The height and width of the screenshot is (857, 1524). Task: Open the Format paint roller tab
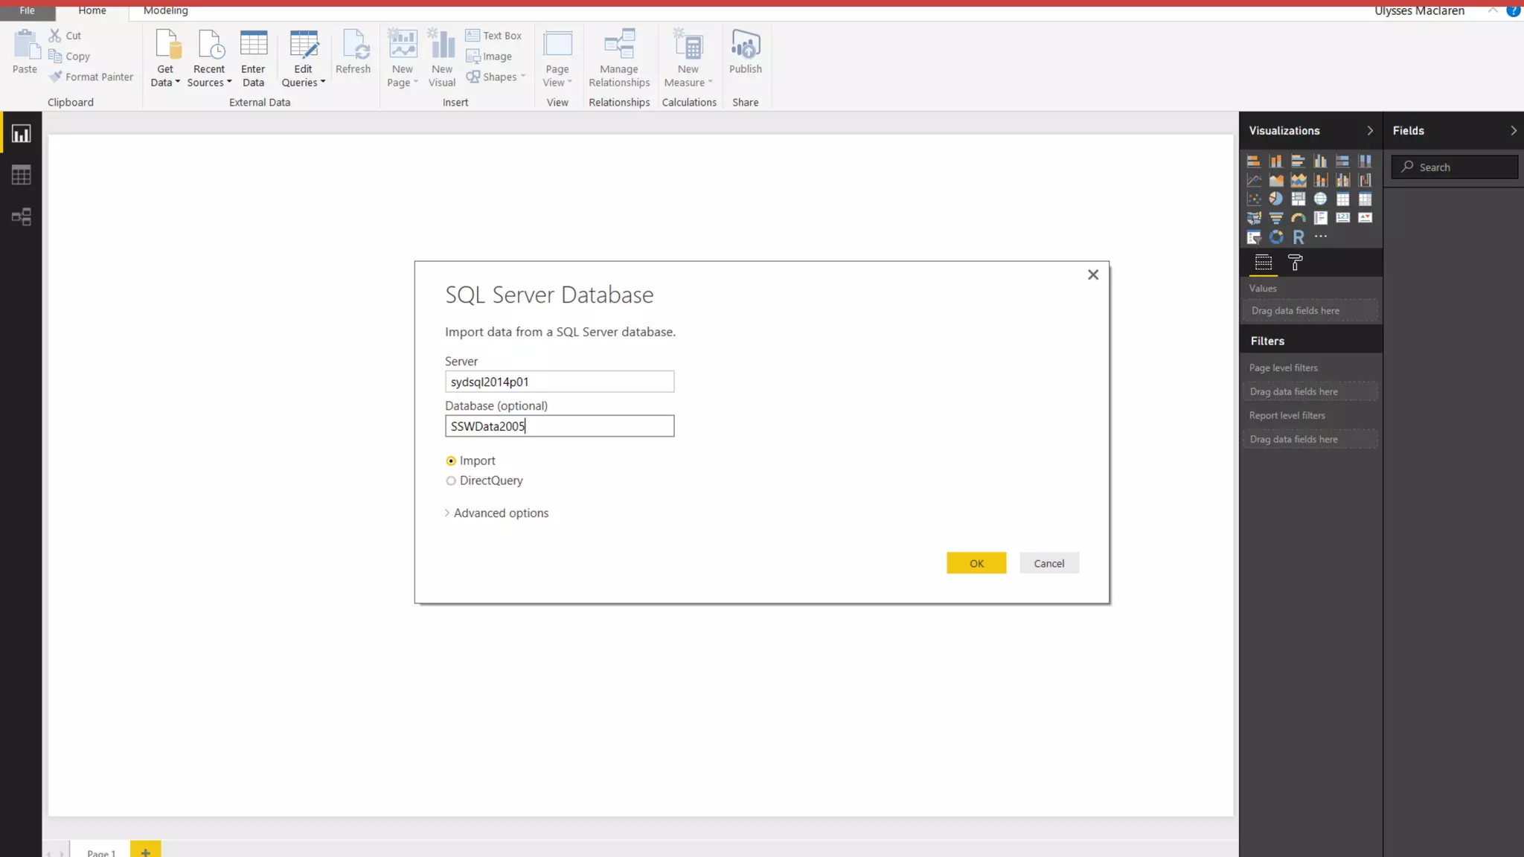tap(1296, 263)
